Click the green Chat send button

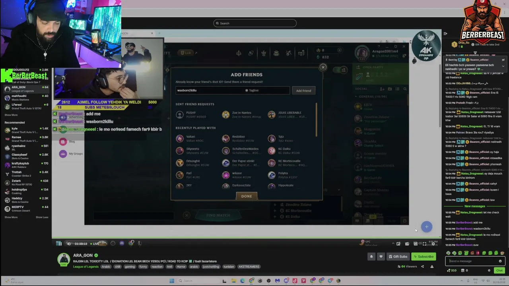pos(499,271)
